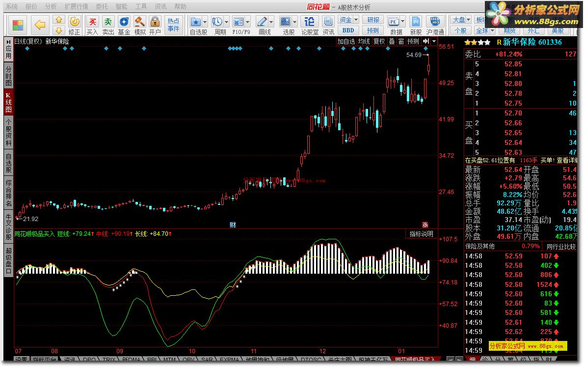Open the 资讯 news document icon
The image size is (584, 367).
pos(328,22)
